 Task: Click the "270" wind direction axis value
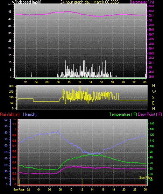click(12, 92)
